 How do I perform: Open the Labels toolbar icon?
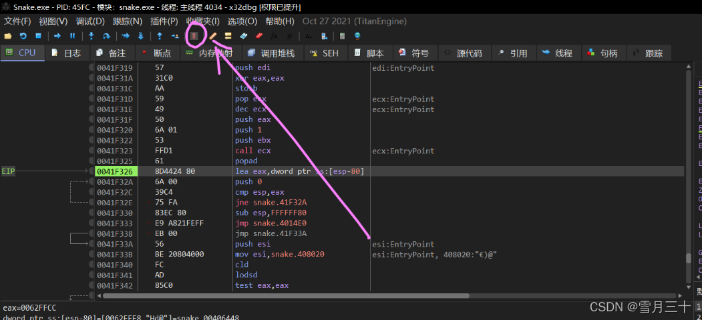[x=244, y=36]
